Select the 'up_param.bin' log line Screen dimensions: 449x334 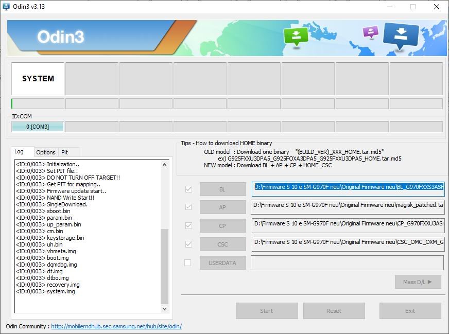(48, 225)
